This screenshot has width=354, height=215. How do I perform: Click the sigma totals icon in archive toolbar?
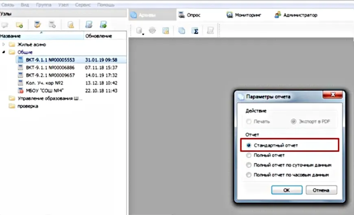click(x=195, y=31)
